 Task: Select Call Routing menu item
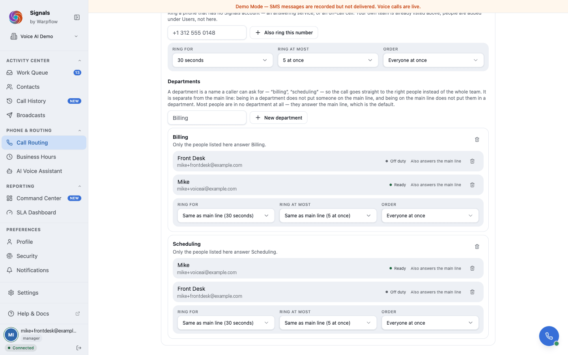(x=44, y=143)
